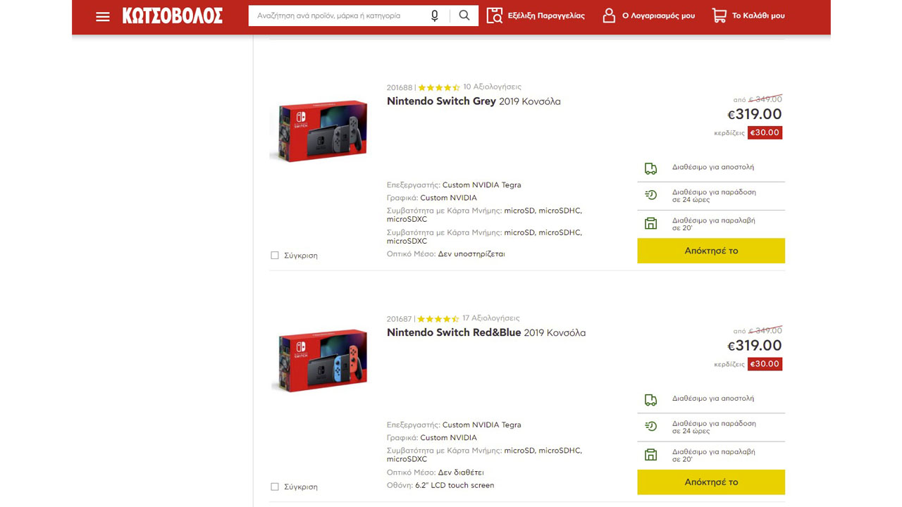This screenshot has width=902, height=507.
Task: Open the shopping cart icon
Action: [719, 15]
